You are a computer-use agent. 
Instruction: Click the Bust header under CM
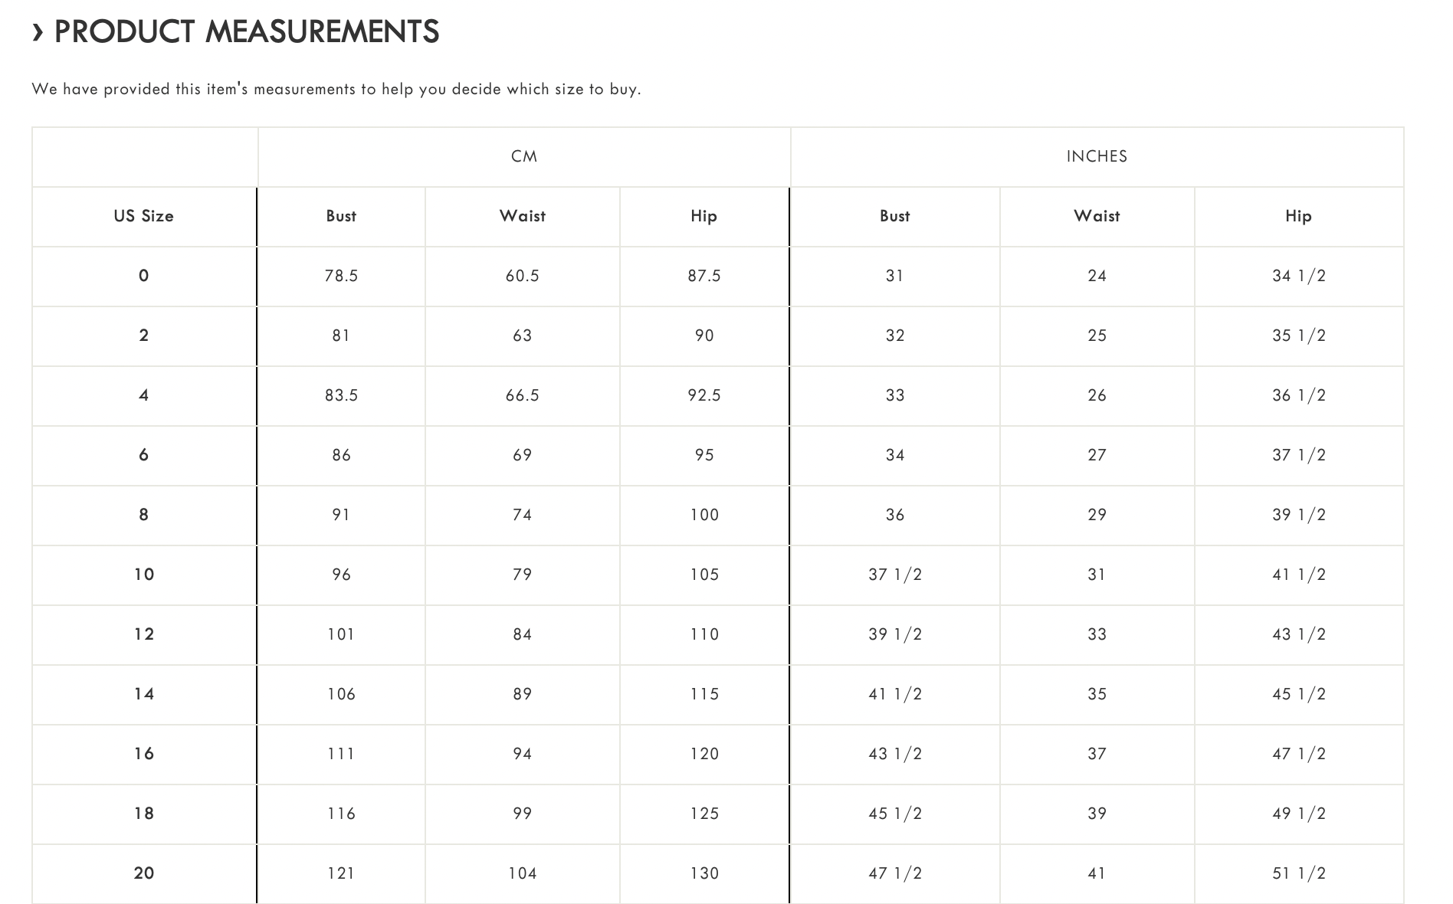click(x=341, y=216)
